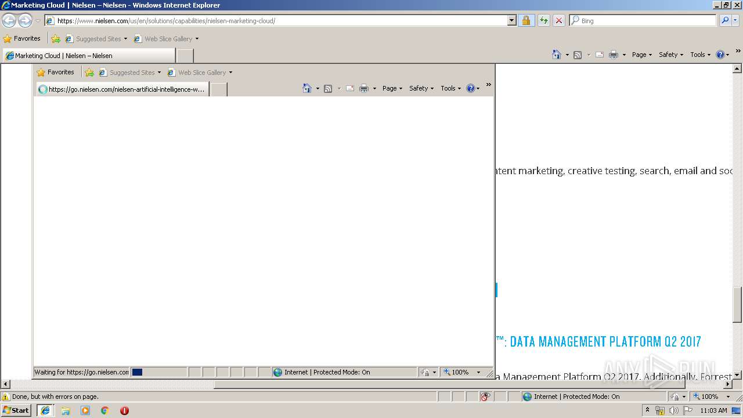Click the Print icon in outer command bar

614,55
